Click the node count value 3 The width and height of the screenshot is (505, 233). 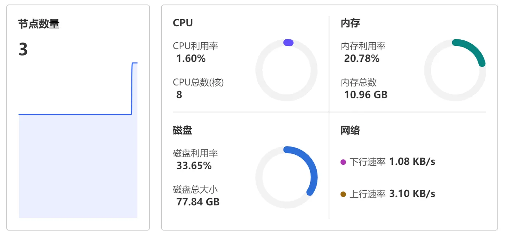click(23, 49)
